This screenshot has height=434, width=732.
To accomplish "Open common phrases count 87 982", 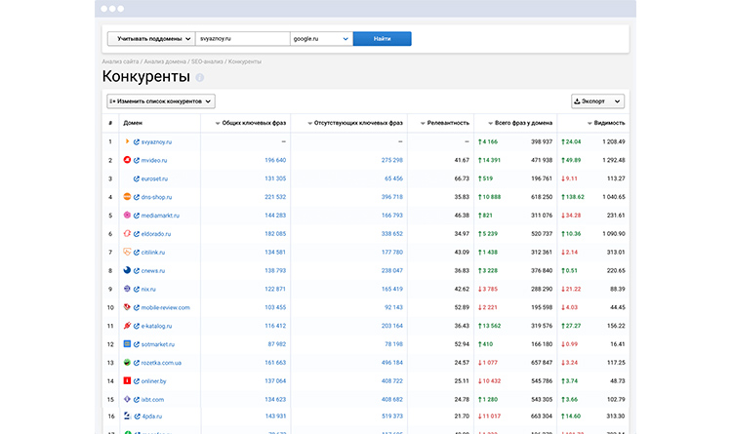I will (277, 344).
